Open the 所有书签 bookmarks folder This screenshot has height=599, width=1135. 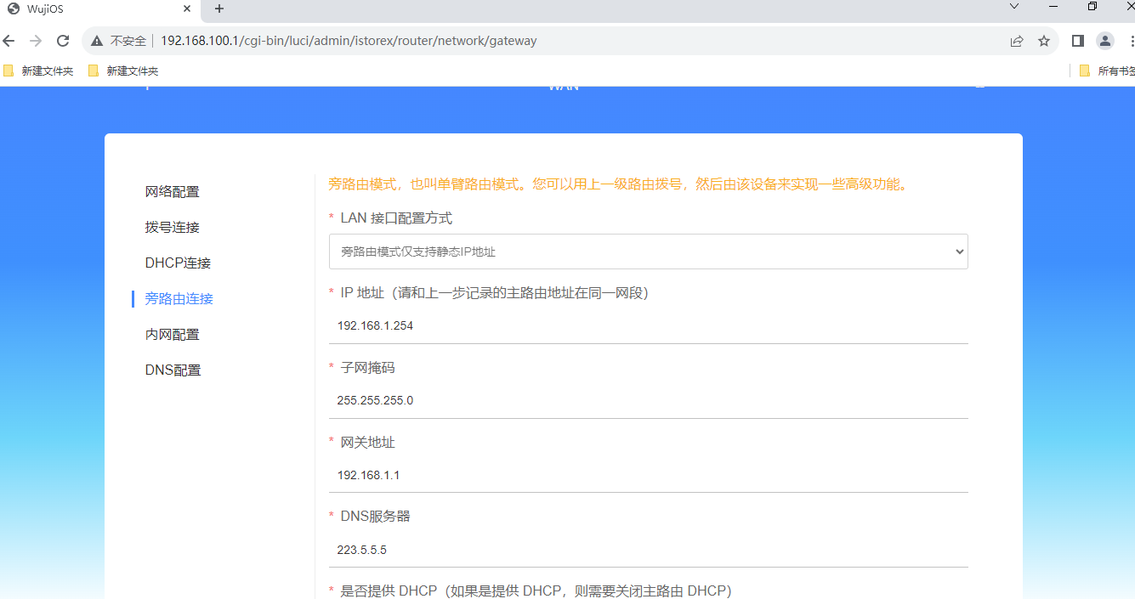pos(1106,71)
